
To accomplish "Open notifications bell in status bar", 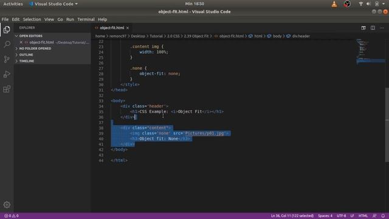I will [x=383, y=216].
